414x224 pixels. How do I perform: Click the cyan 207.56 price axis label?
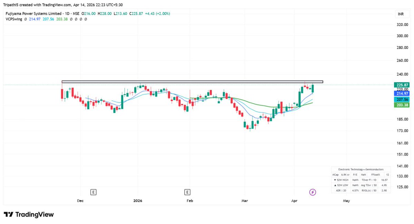[x=401, y=99]
